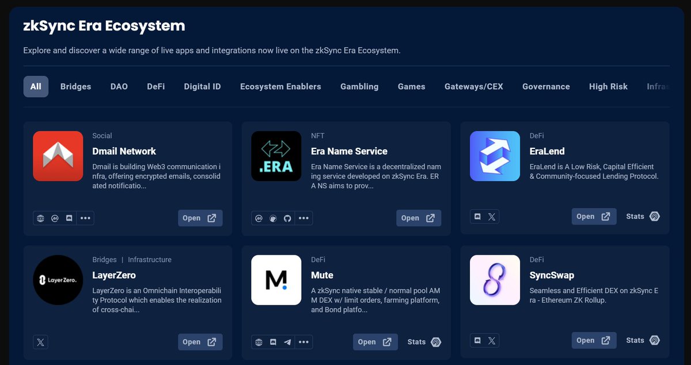The image size is (691, 365).
Task: Click the CoinGecko icon on Era Name Service card
Action: pos(273,218)
